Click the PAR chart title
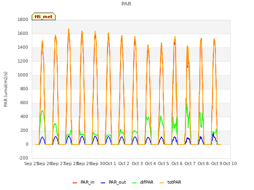Viewport: 254px width, 190px height. [x=126, y=4]
